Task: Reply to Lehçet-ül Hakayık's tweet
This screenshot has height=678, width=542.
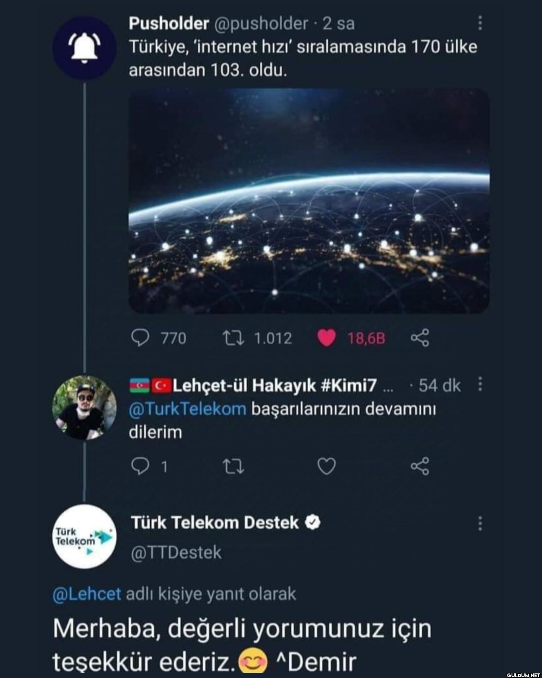Action: 140,466
